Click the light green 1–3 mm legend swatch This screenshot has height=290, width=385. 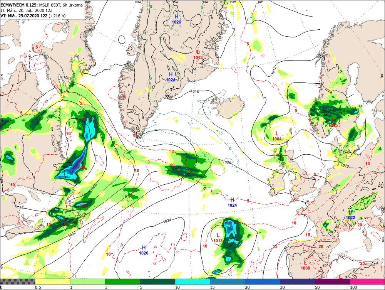[87, 282]
